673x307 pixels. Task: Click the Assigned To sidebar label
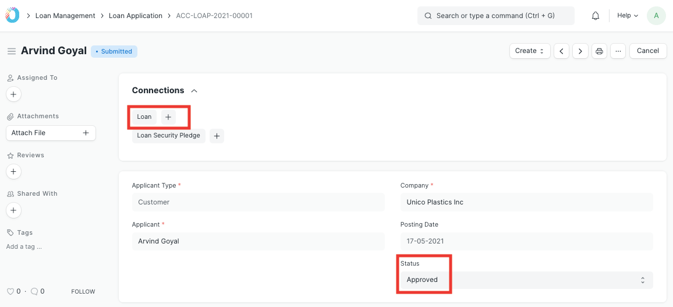tap(37, 77)
